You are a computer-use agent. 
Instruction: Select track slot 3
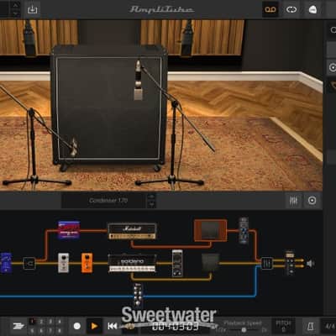tap(50, 322)
